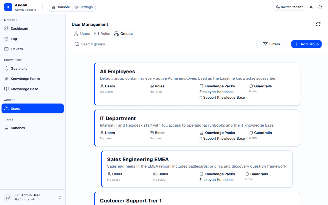Click the Users icon in IT Department card
The height and width of the screenshot is (205, 328).
tap(102, 133)
